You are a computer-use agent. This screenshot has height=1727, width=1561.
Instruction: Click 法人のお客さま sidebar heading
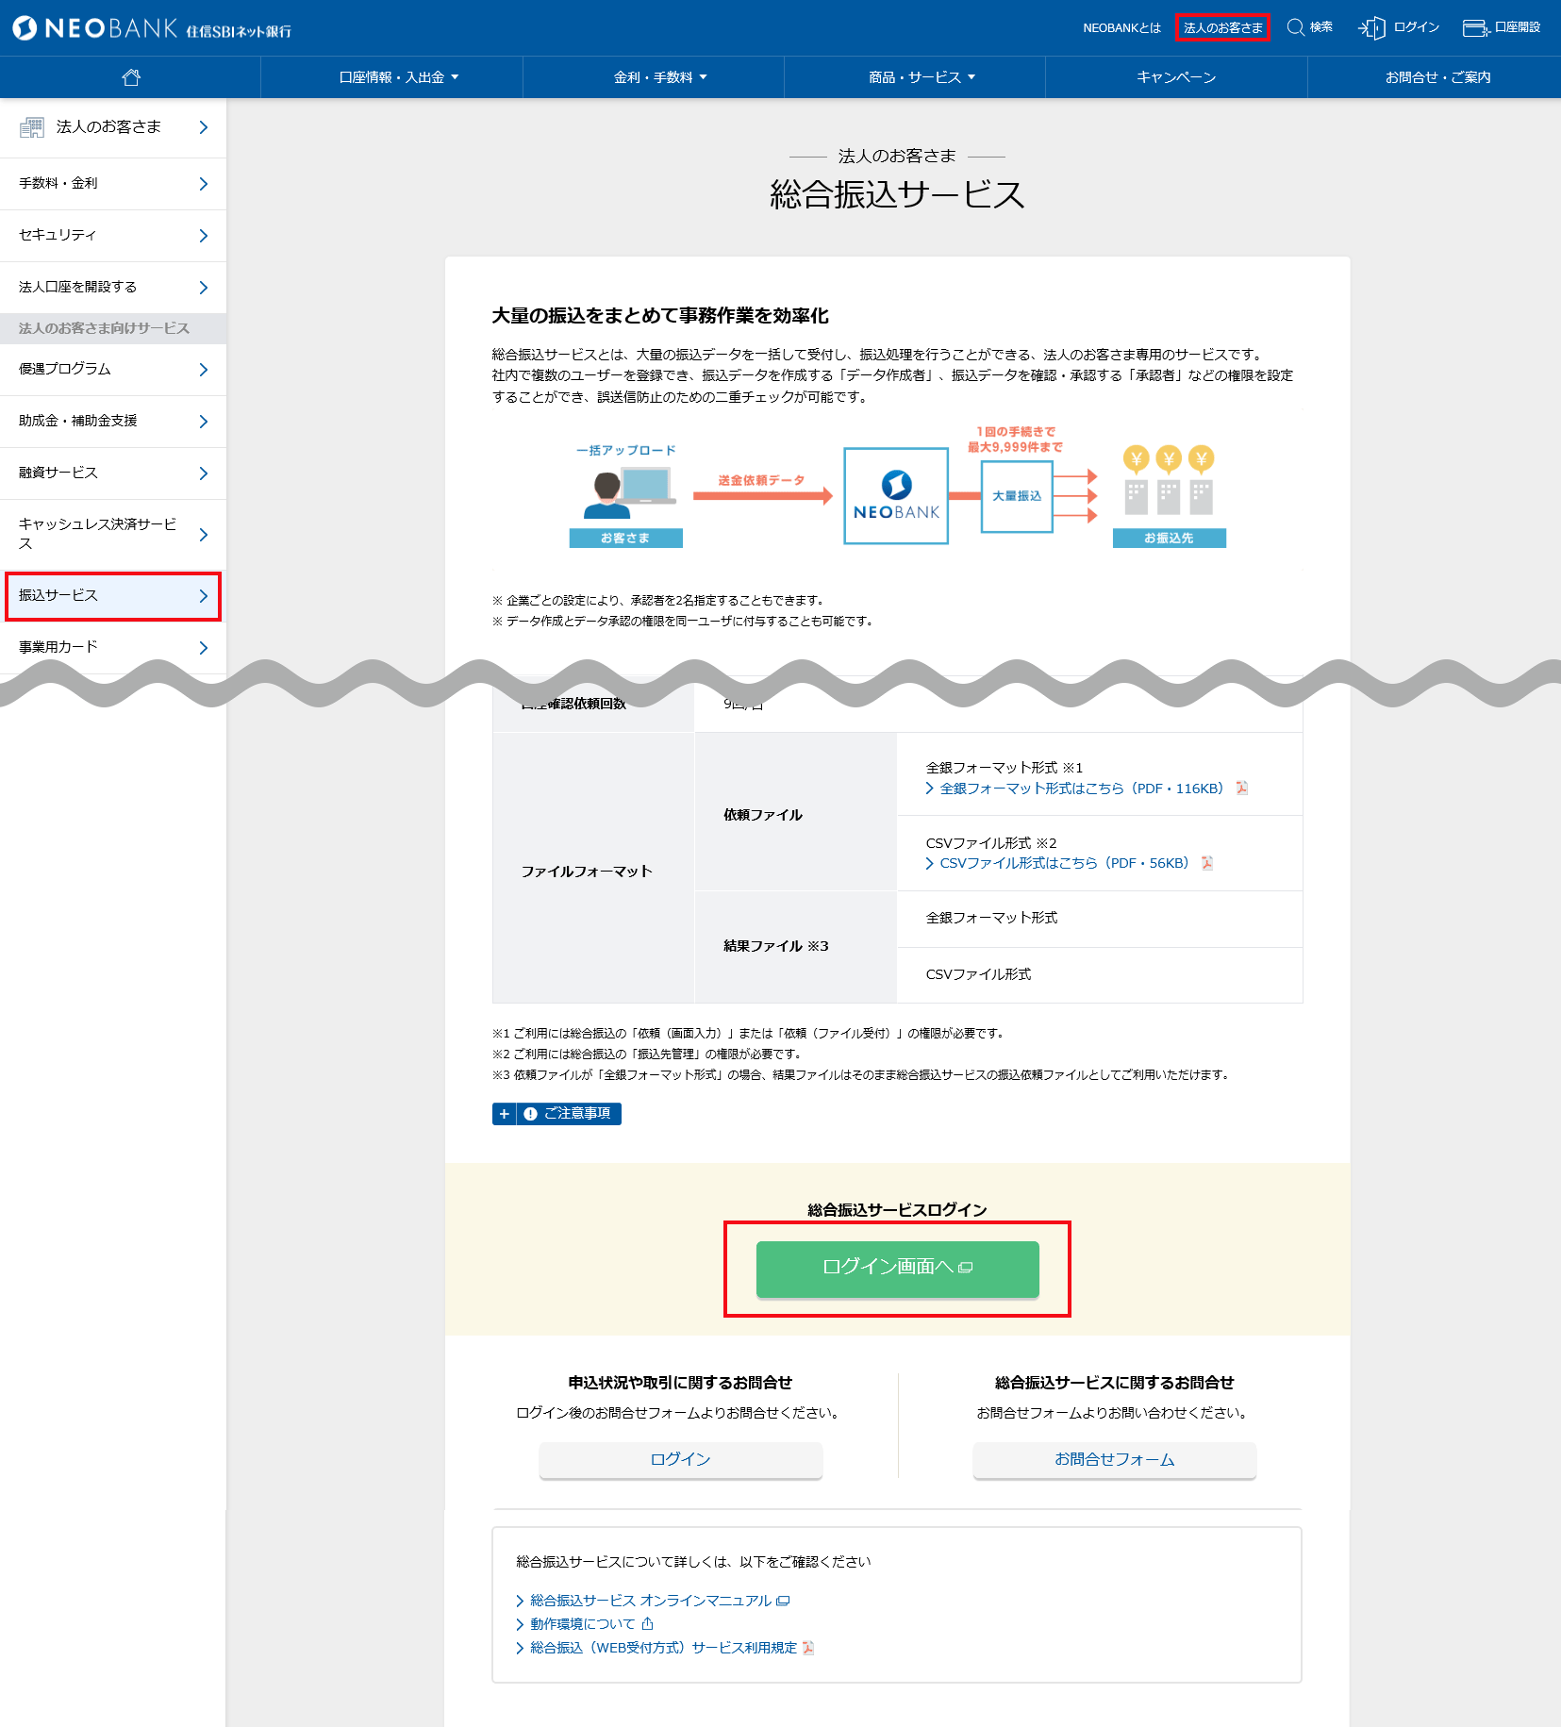click(x=113, y=127)
